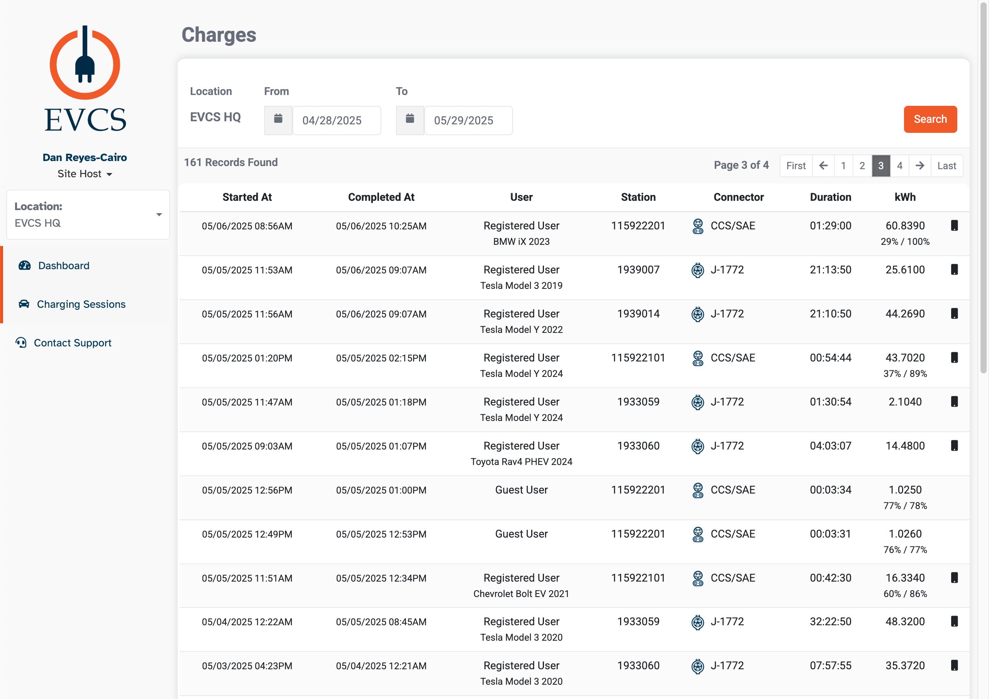
Task: Click CCS/SAE connector icon in first row
Action: 698,226
